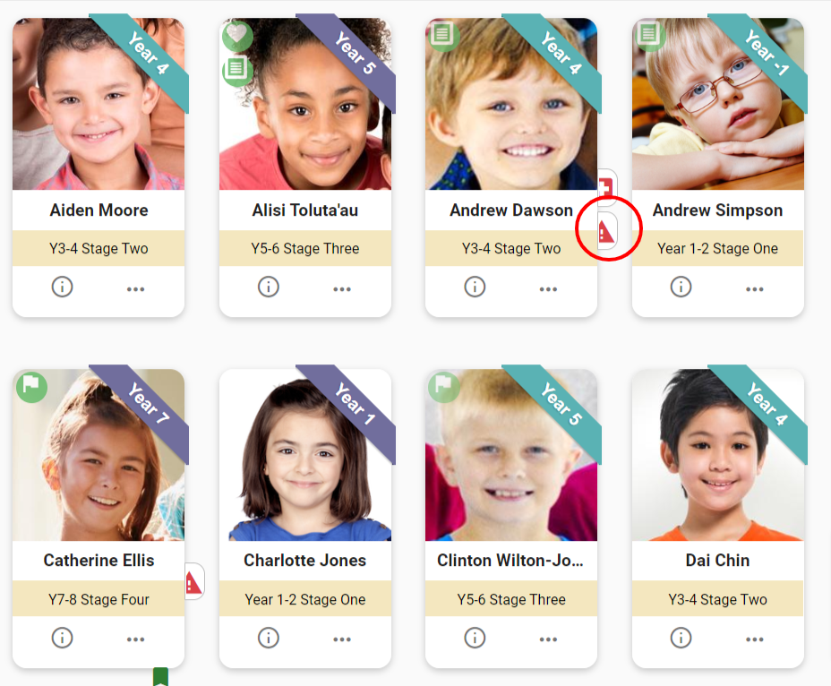Click notes icon below heart on Alisi's card
The width and height of the screenshot is (831, 686).
click(x=236, y=70)
